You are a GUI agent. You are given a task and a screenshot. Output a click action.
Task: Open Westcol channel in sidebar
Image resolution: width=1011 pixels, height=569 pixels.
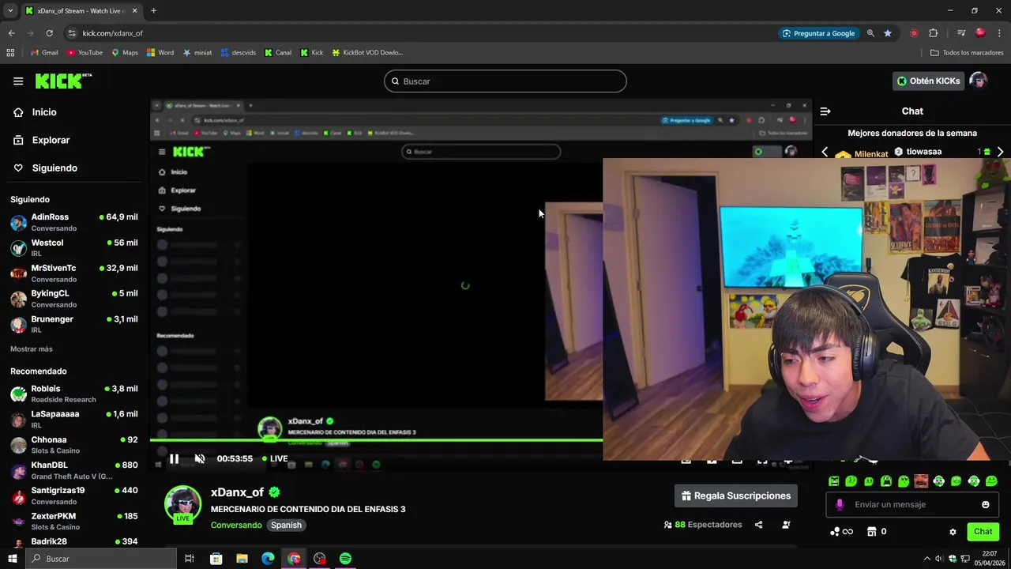(x=75, y=247)
